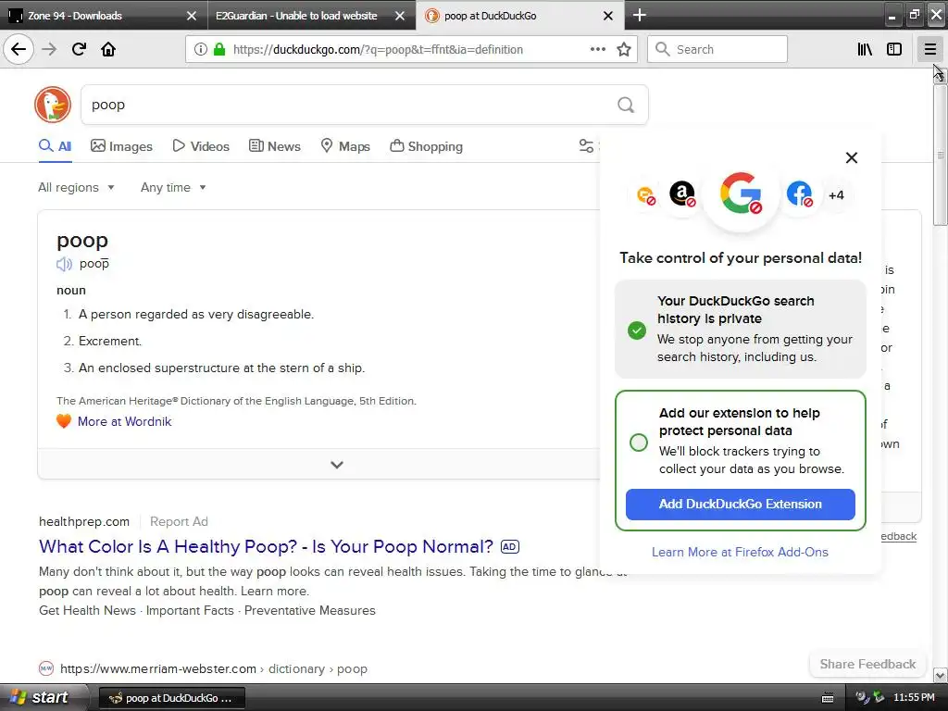Expand the definition card with chevron

click(337, 465)
